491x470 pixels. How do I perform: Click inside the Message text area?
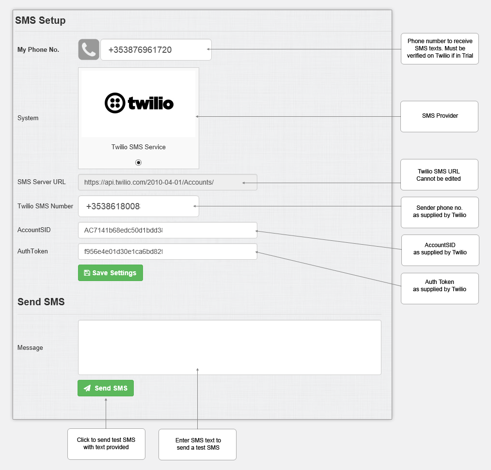point(230,347)
